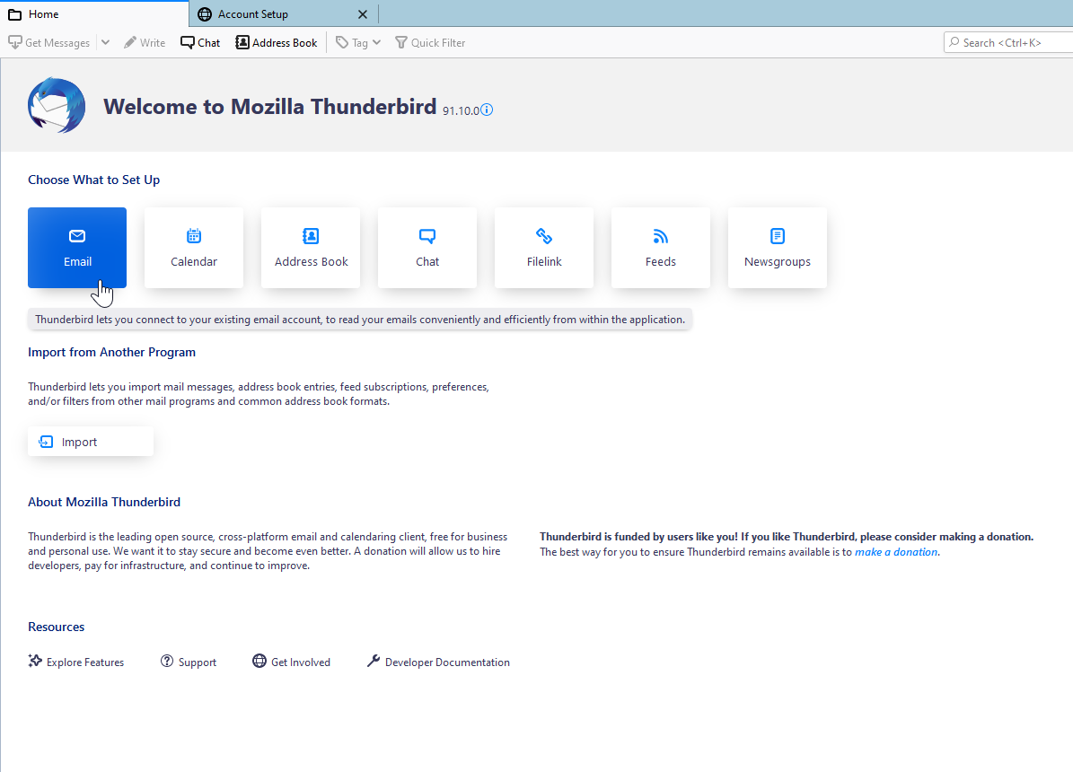Expand the Get Messages dropdown arrow
The width and height of the screenshot is (1073, 772).
tap(105, 42)
